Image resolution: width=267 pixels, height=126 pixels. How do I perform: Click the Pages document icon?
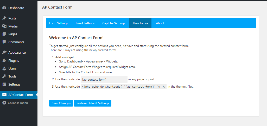(x=4, y=34)
